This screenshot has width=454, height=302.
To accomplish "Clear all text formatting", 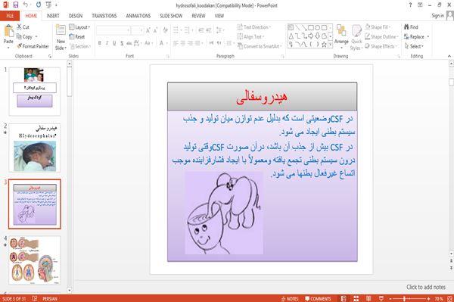I will coord(165,30).
